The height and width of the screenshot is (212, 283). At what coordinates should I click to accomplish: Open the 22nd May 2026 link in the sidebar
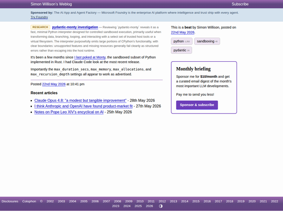tap(183, 32)
